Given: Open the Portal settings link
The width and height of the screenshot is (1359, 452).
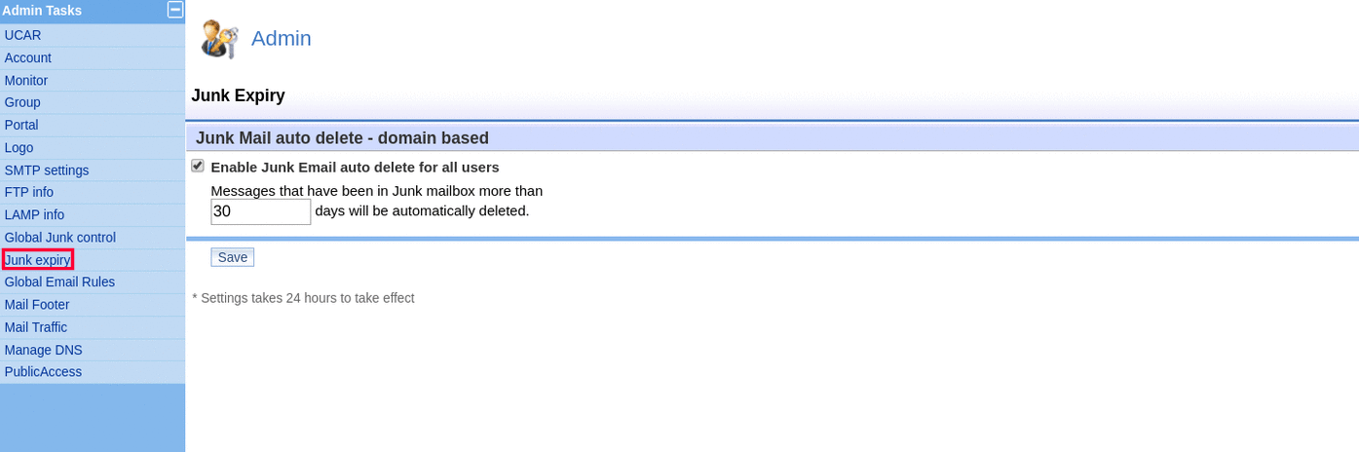Looking at the screenshot, I should [x=21, y=125].
